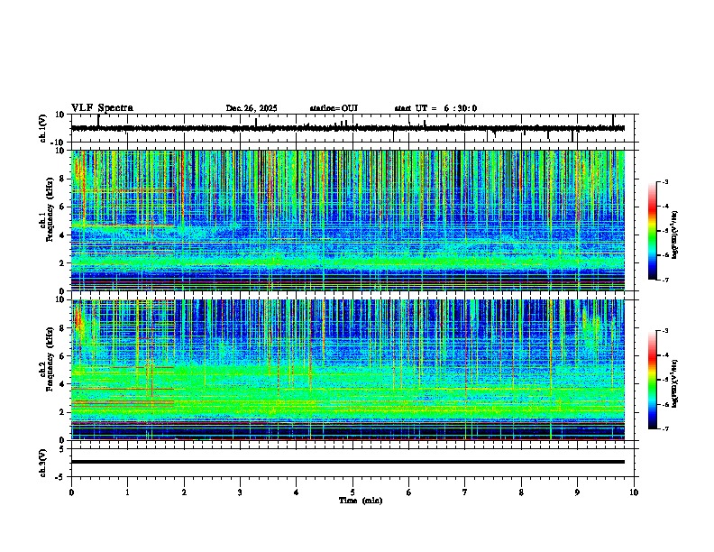Click the "ch.1(V)" waveform axis label
The image size is (714, 552).
pyautogui.click(x=42, y=128)
